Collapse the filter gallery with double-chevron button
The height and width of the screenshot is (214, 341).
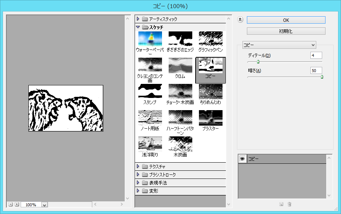241,20
